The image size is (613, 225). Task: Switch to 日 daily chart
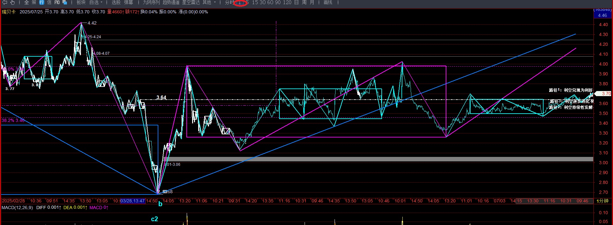[x=296, y=3]
